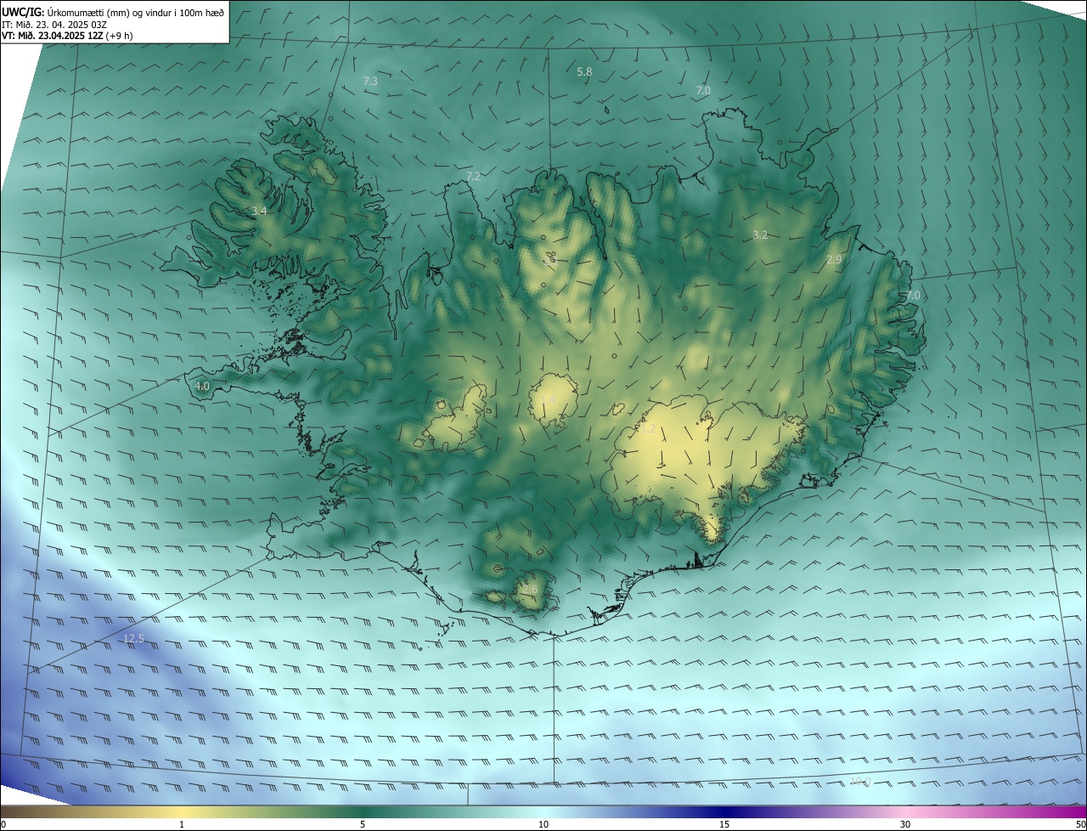This screenshot has height=831, width=1087.
Task: Click the 5.8 value label on the map
Action: pyautogui.click(x=584, y=72)
